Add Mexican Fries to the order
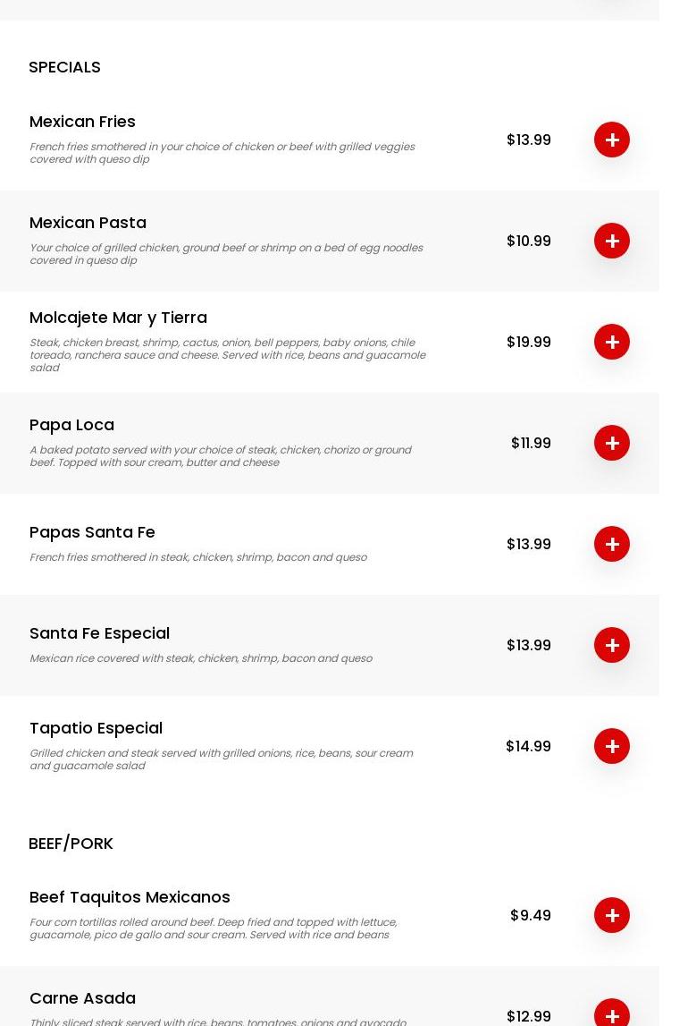Screen dimensions: 688x1026 (x=612, y=140)
